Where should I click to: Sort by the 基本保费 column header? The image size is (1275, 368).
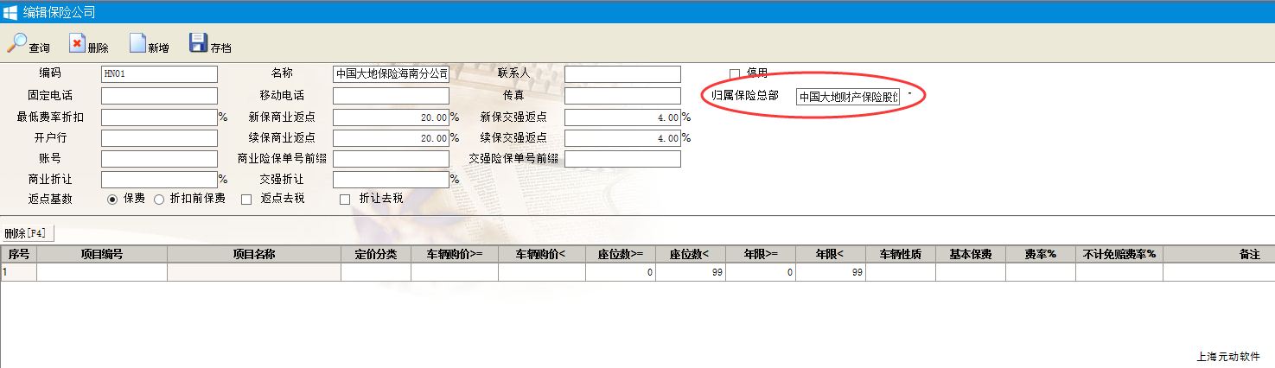pyautogui.click(x=970, y=254)
